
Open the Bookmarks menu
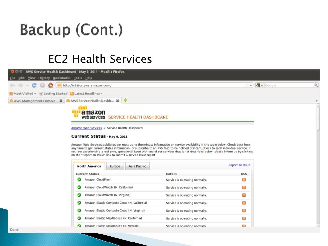point(62,78)
